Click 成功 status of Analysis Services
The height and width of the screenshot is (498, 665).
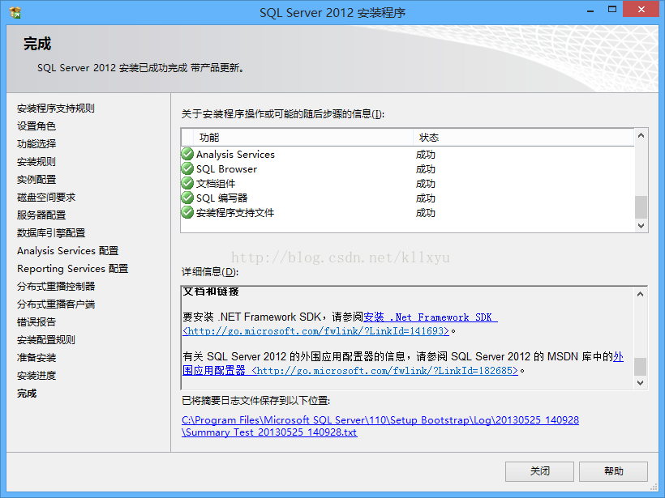[426, 155]
